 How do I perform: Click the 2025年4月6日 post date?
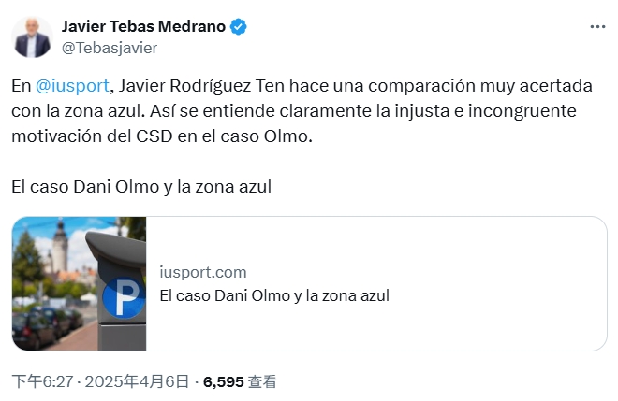142,381
